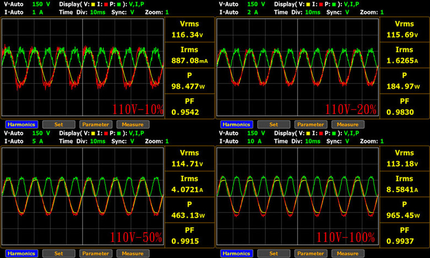Click PF reading 0.9937
The image size is (430, 258).
[400, 241]
